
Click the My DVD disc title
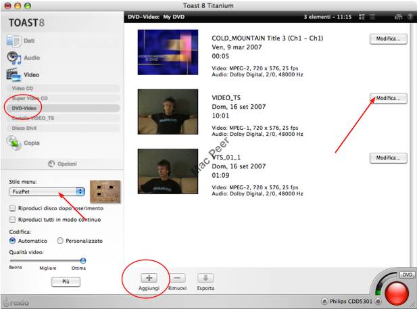click(174, 17)
